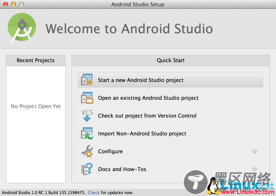Start a new Android Studio project
276x196 pixels.
(170, 80)
